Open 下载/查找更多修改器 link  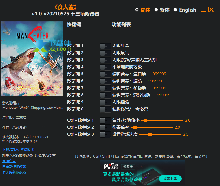(x=18, y=150)
